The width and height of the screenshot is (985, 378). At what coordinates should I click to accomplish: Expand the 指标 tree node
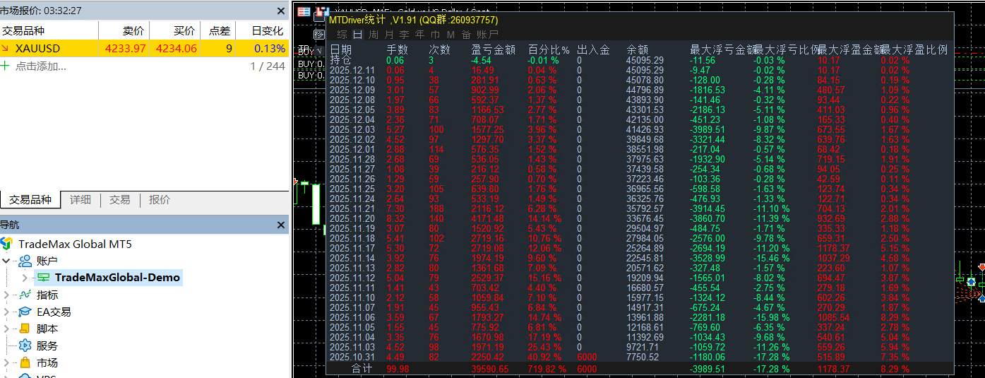tap(6, 295)
